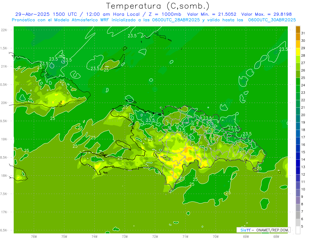Click the "75W" longitude axis label
This screenshot has height=240, width=310.
point(64,237)
